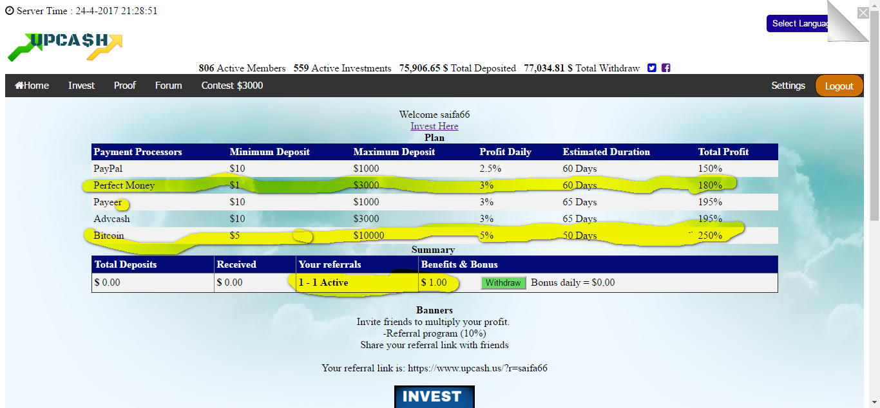Click the blue INVEST banner
This screenshot has width=880, height=408.
pyautogui.click(x=434, y=396)
